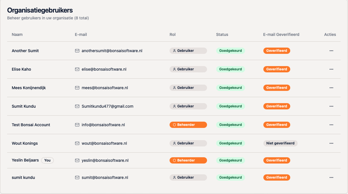The height and width of the screenshot is (194, 348).
Task: Click envelope icon beside elise@bonsaisoftware.nl
Action: pos(77,69)
